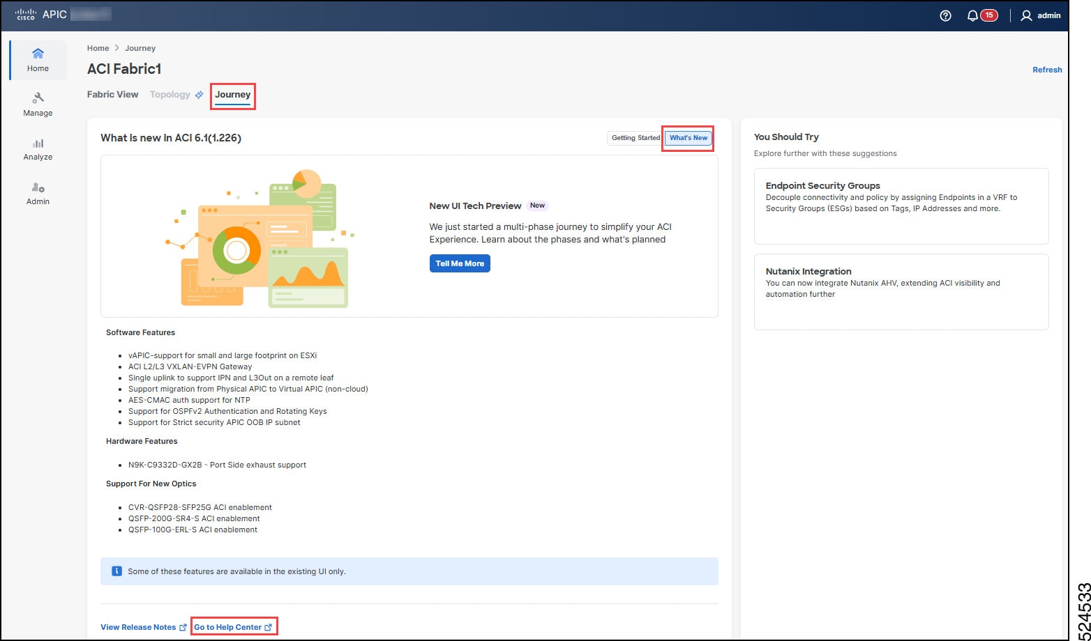Click the Cisco logo in header
The width and height of the screenshot is (1091, 641).
pyautogui.click(x=26, y=15)
